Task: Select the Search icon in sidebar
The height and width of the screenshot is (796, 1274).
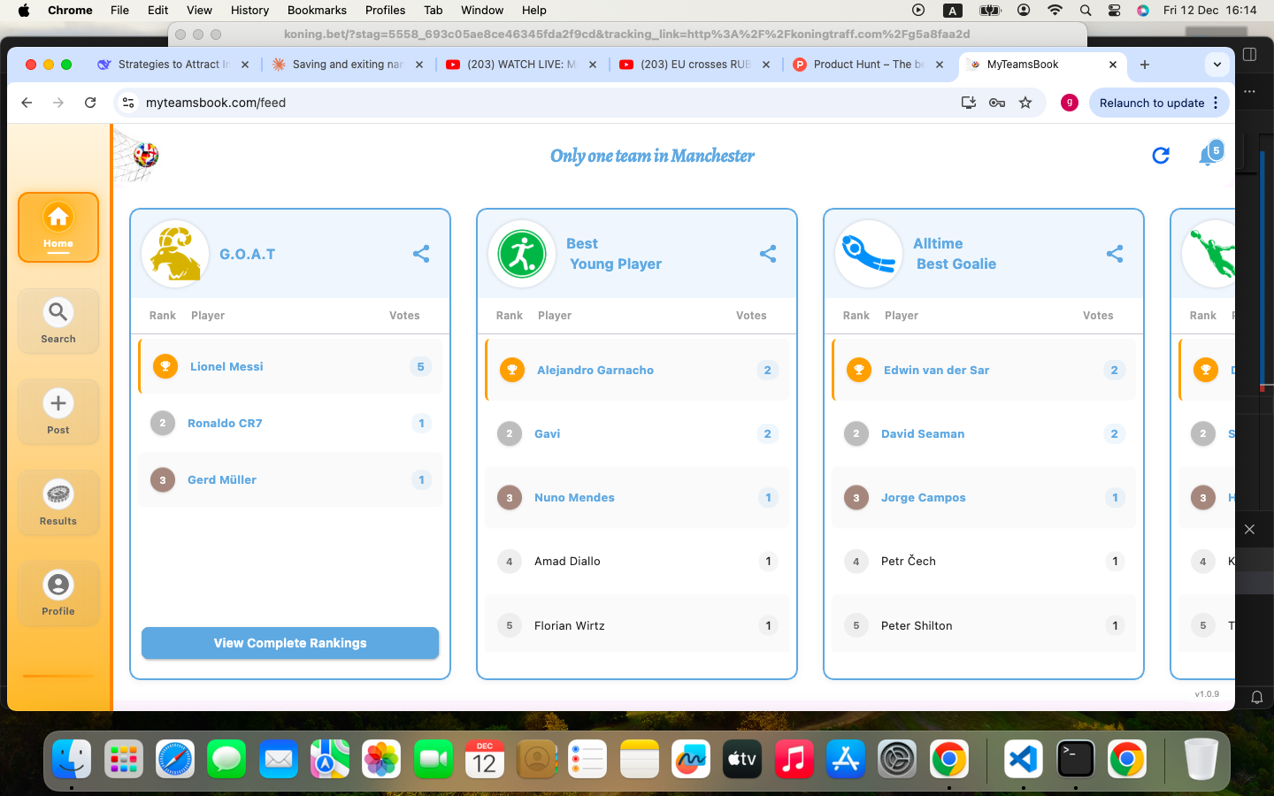Action: coord(58,320)
